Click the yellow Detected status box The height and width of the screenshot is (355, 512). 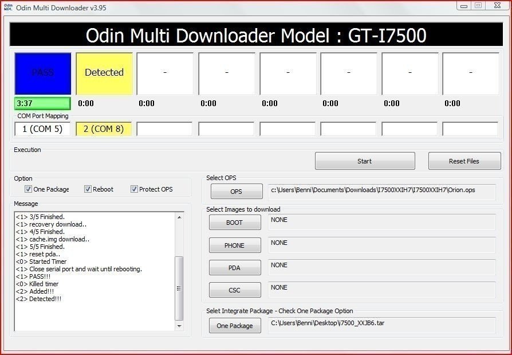104,73
